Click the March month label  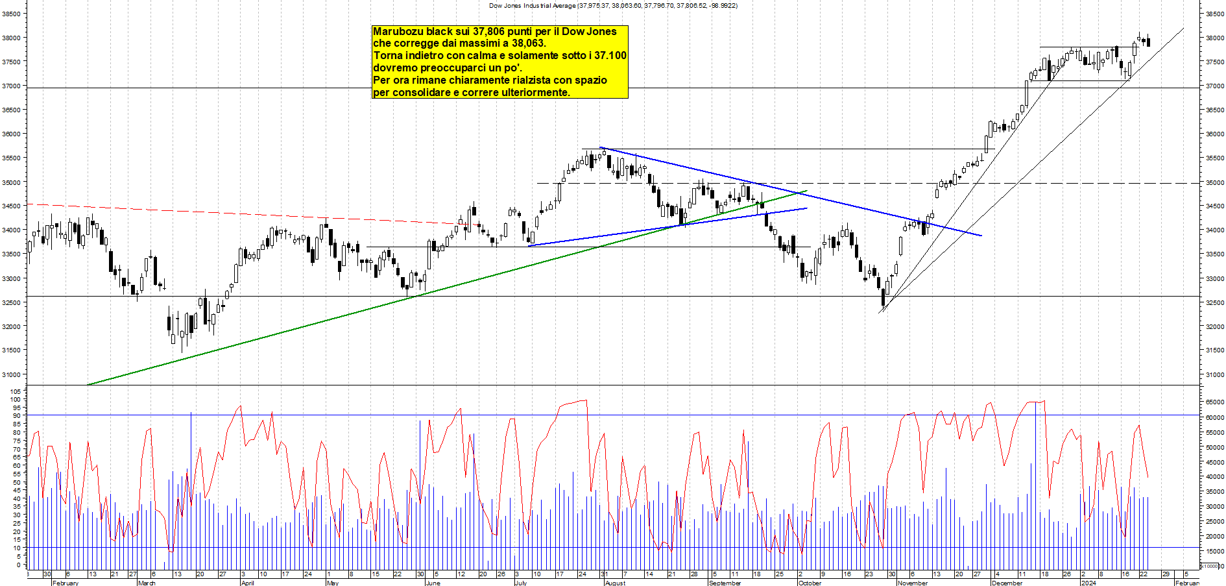[x=147, y=583]
